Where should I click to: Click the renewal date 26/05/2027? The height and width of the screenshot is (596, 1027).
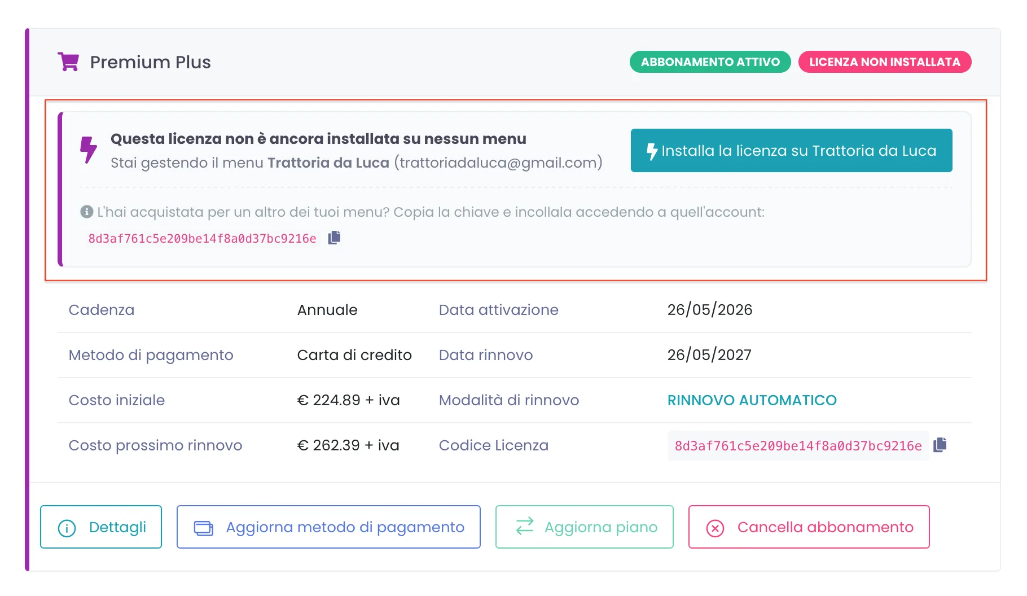(x=709, y=355)
